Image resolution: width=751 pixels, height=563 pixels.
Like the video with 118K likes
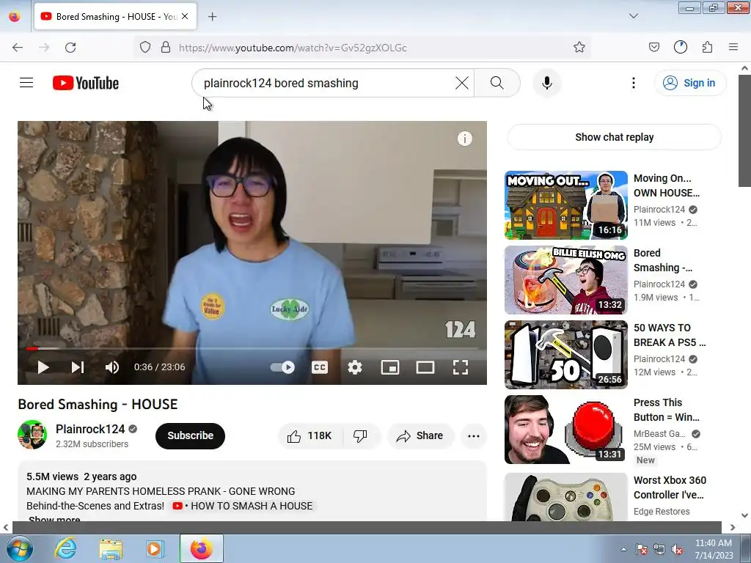[x=310, y=435]
